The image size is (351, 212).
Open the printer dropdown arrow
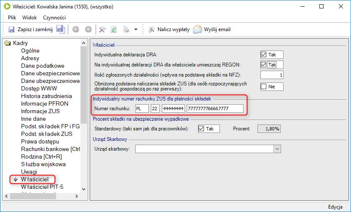(136, 29)
